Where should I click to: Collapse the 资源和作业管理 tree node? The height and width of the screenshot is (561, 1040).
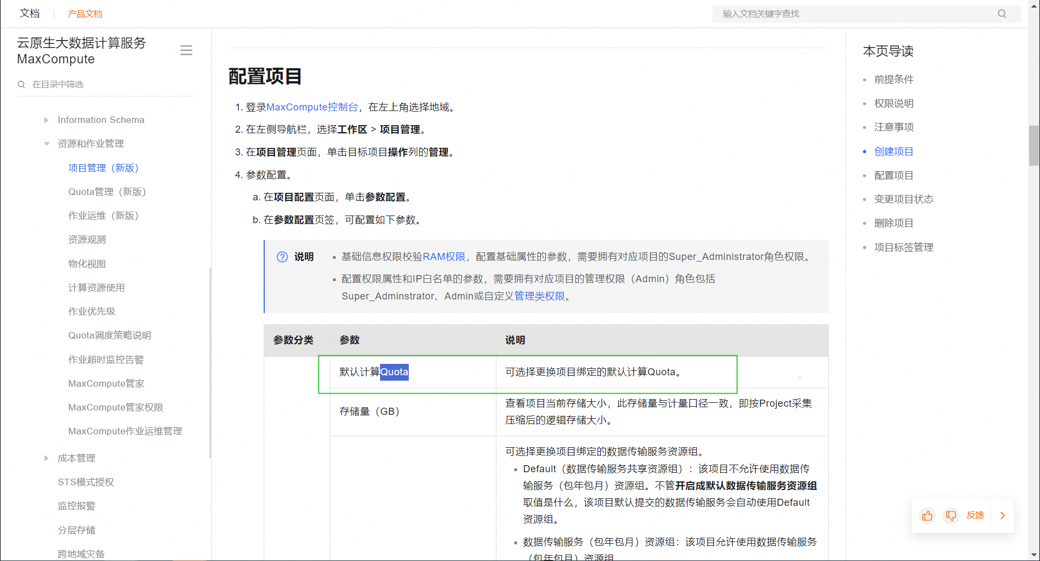pyautogui.click(x=47, y=144)
